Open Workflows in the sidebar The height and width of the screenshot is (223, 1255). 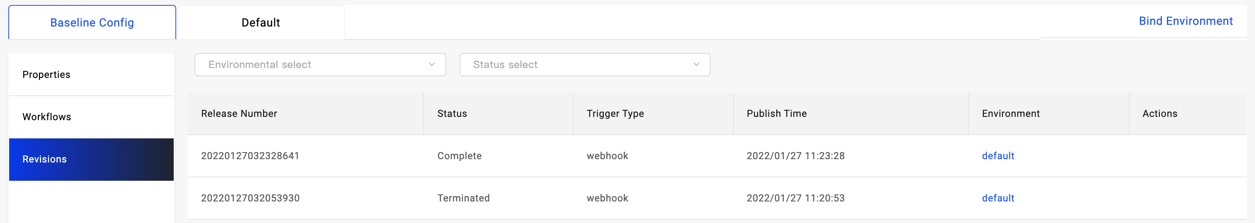pos(47,117)
